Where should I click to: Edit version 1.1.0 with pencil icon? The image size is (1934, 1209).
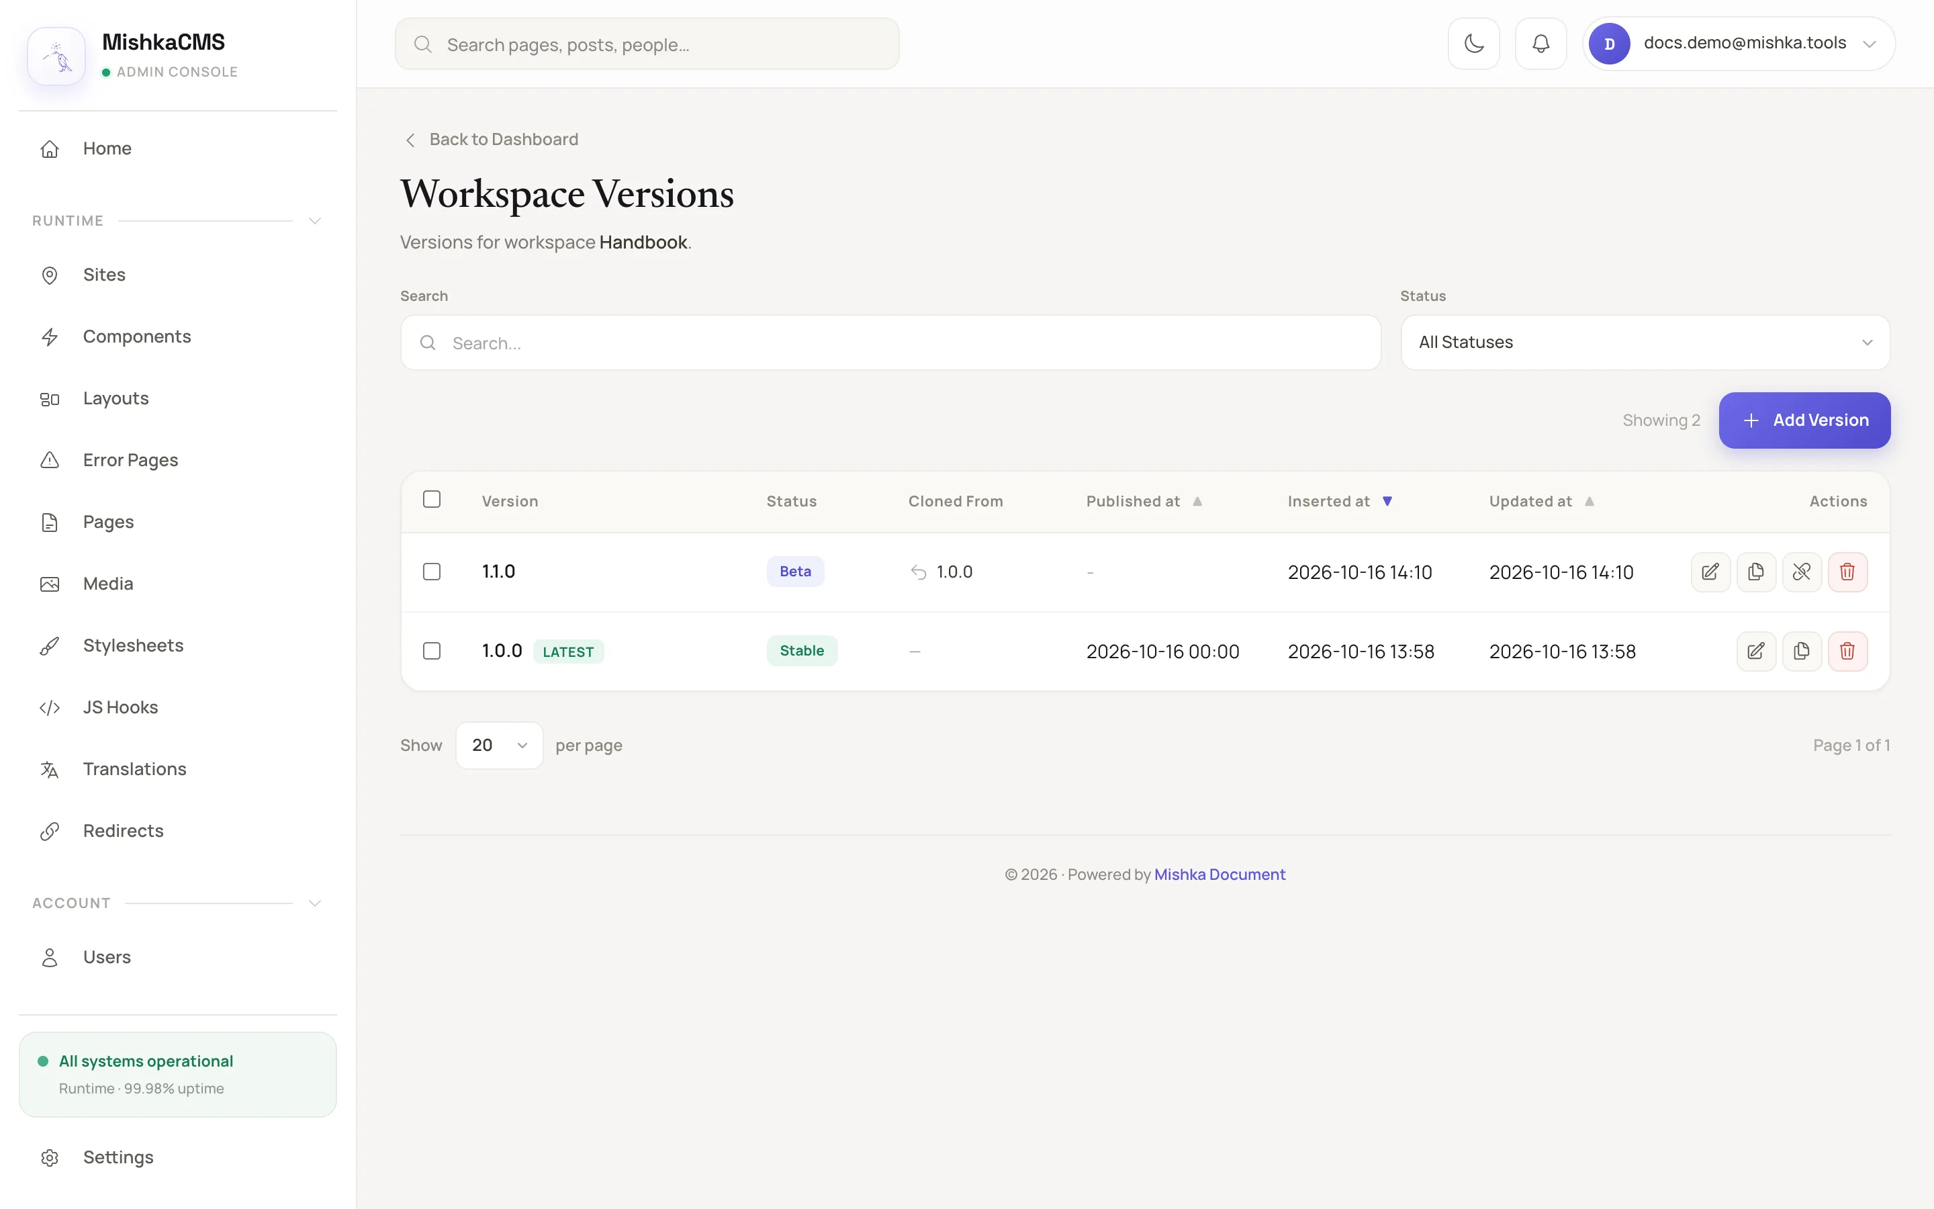click(1710, 572)
